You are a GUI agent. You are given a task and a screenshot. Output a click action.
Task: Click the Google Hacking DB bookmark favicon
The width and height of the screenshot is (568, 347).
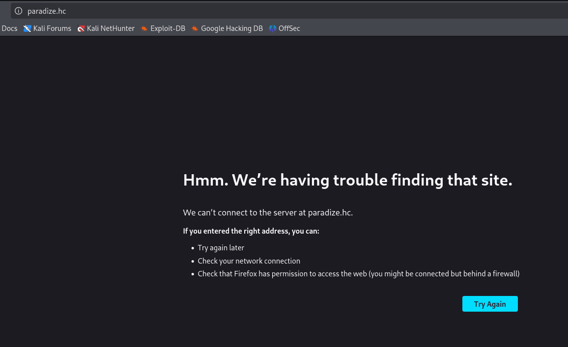(x=195, y=28)
